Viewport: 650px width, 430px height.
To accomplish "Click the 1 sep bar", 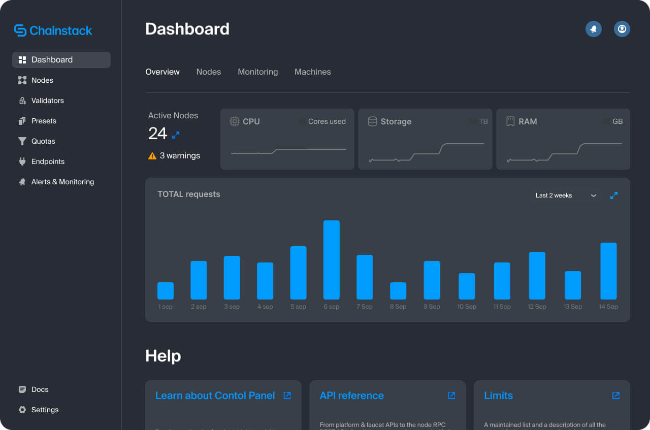I will 166,291.
